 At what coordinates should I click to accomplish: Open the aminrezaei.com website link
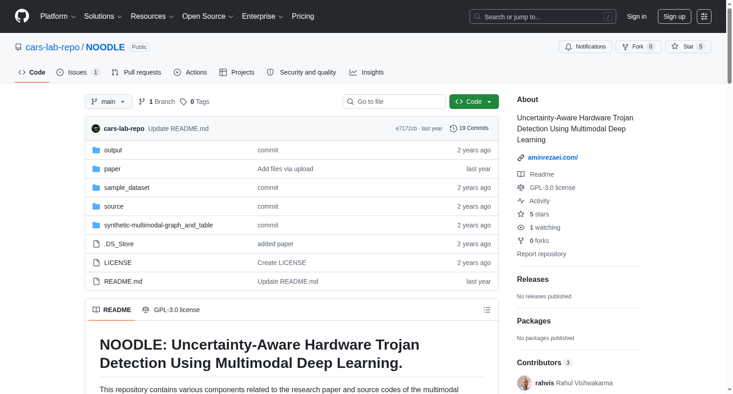(553, 157)
